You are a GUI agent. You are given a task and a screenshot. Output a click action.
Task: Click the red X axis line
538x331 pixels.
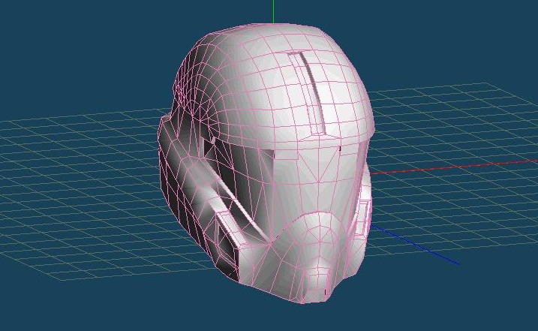point(454,167)
